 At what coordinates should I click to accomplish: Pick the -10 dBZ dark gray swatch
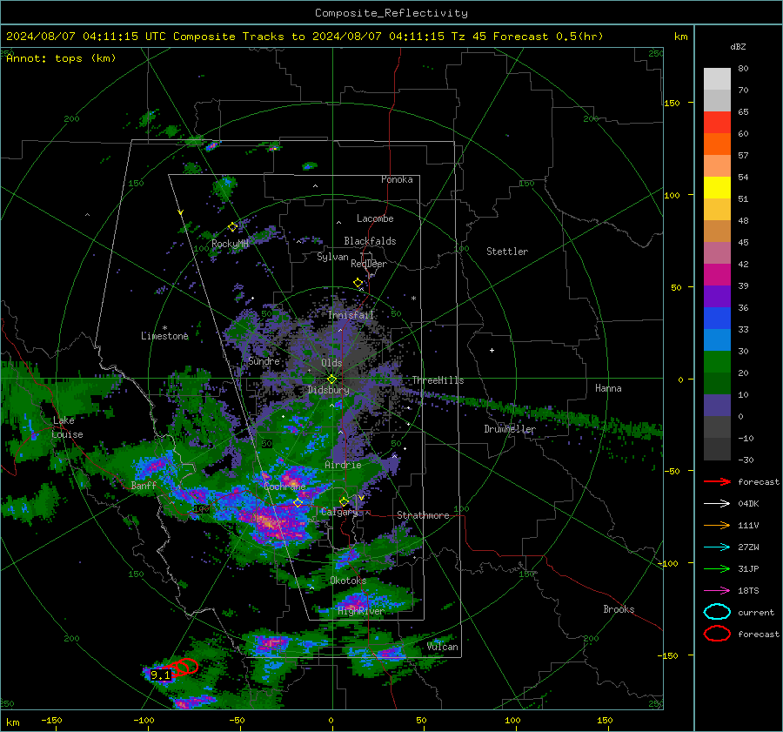pos(717,449)
